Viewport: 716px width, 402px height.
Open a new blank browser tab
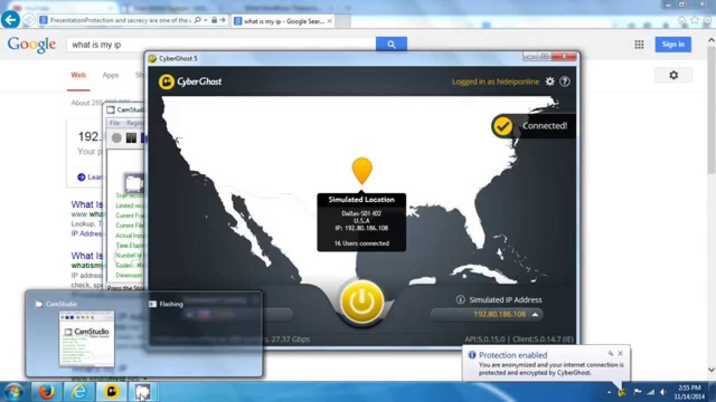pyautogui.click(x=342, y=21)
